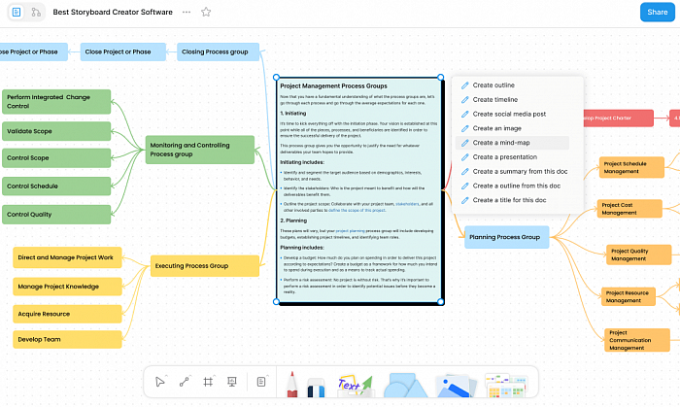Select the Project Resource Management node

pyautogui.click(x=628, y=296)
